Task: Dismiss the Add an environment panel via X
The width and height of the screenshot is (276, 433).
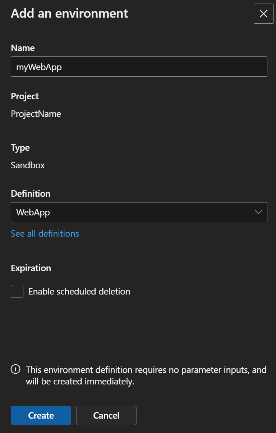Action: click(x=263, y=14)
